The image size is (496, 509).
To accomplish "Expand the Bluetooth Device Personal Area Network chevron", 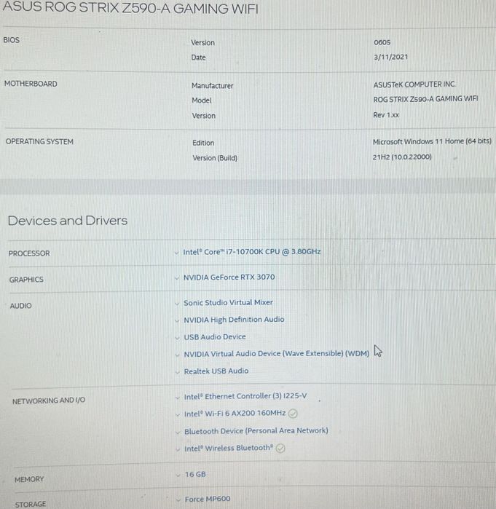I will coord(178,432).
